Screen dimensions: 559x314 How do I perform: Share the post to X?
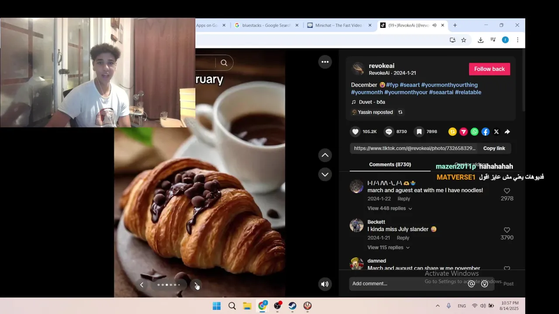click(496, 132)
